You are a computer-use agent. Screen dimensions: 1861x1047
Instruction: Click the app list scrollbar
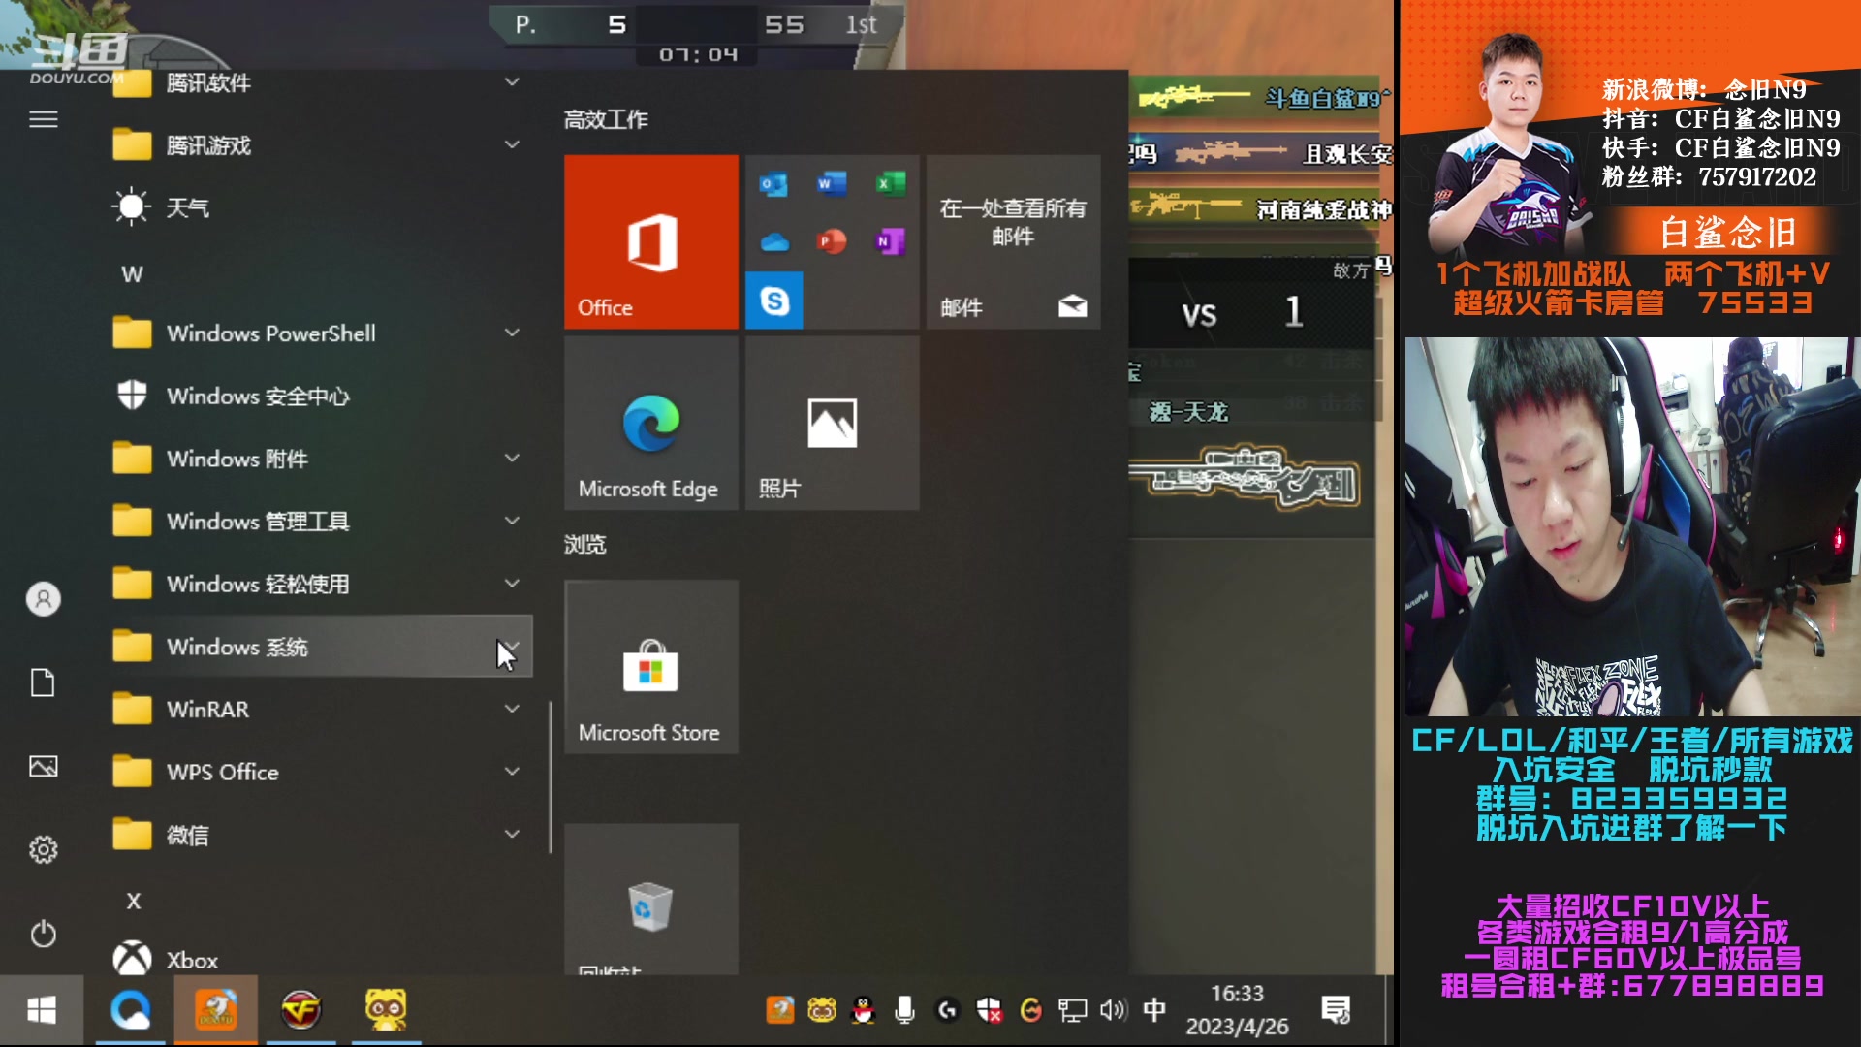click(551, 776)
